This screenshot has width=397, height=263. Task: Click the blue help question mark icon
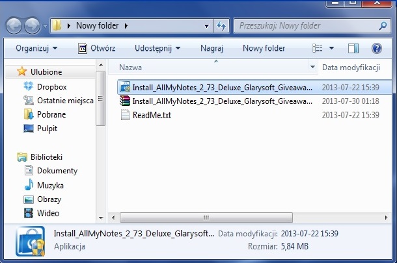376,48
